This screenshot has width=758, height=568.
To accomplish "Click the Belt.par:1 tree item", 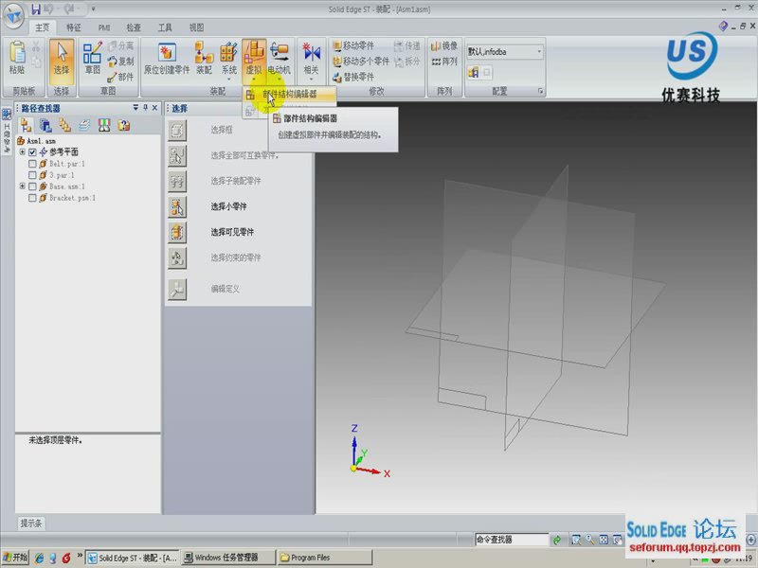I will (63, 164).
